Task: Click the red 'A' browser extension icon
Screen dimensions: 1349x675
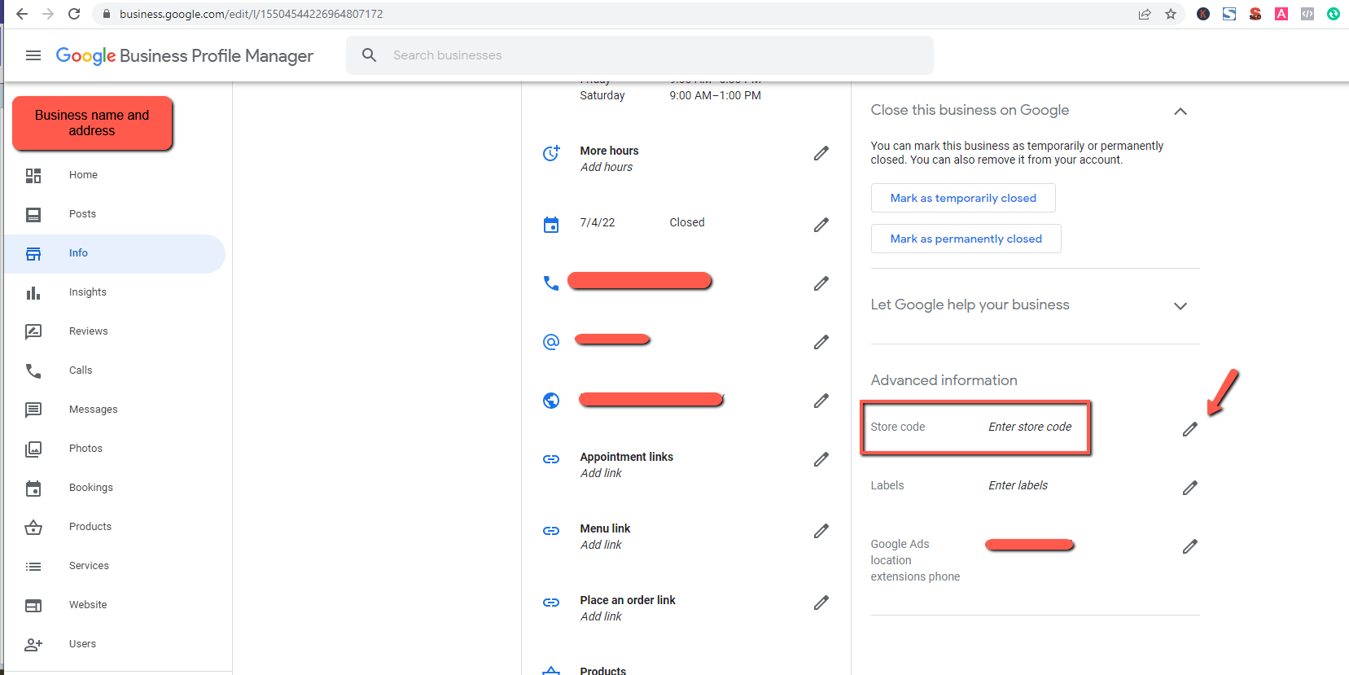Action: [x=1281, y=14]
